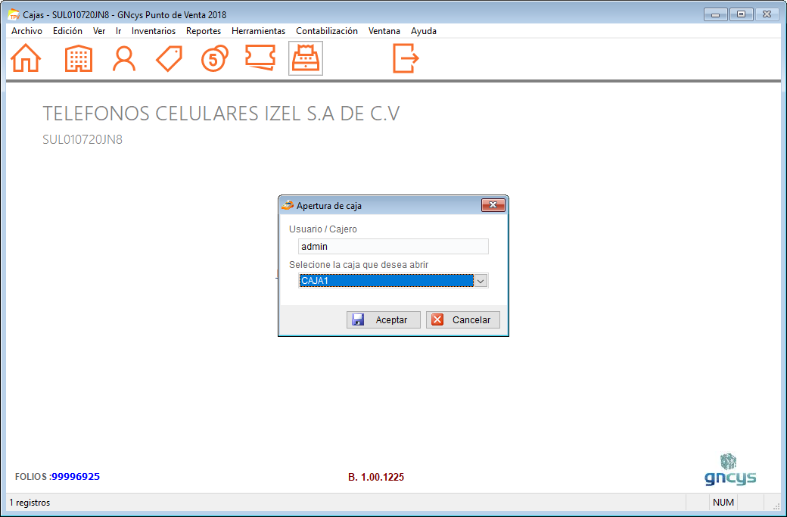Open the Inventarios menu
The height and width of the screenshot is (517, 787).
pos(154,30)
